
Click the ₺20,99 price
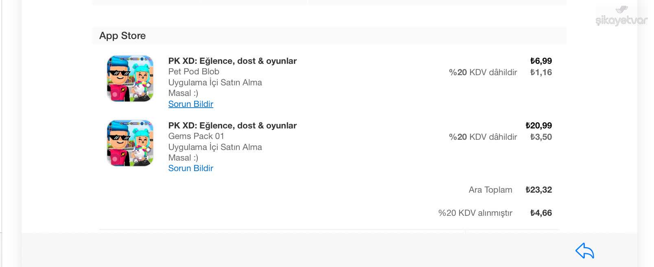[x=538, y=126]
